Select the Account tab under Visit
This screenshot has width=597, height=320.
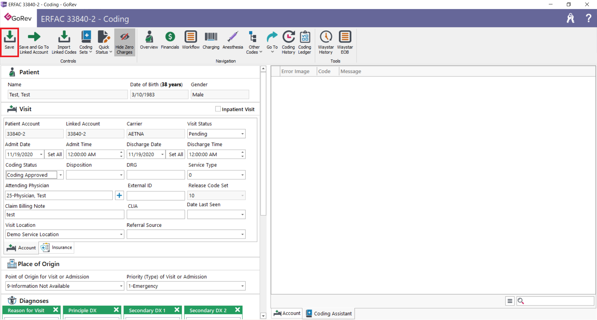[x=21, y=248]
